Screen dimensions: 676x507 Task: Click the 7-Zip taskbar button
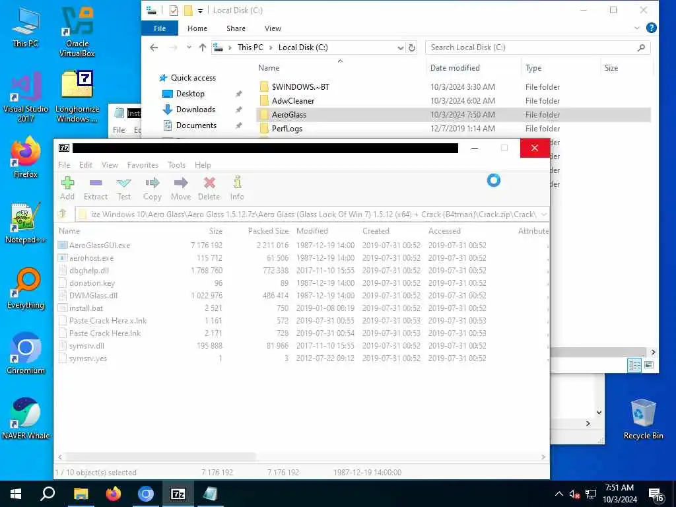coord(178,494)
